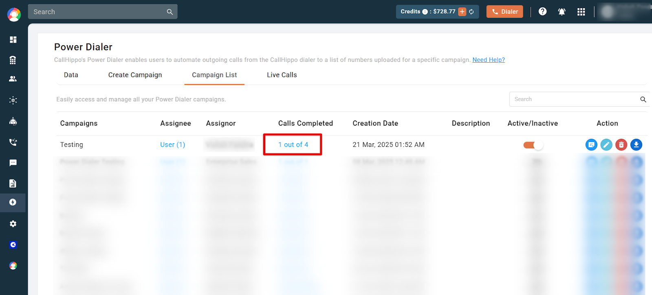Click the Campaigns column header
The image size is (652, 295).
79,123
